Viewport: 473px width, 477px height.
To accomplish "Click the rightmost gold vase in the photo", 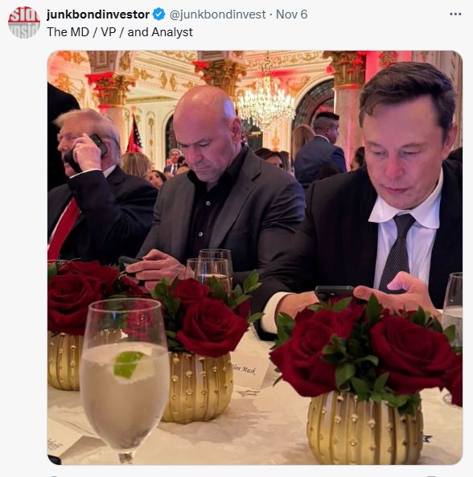I will click(x=365, y=427).
